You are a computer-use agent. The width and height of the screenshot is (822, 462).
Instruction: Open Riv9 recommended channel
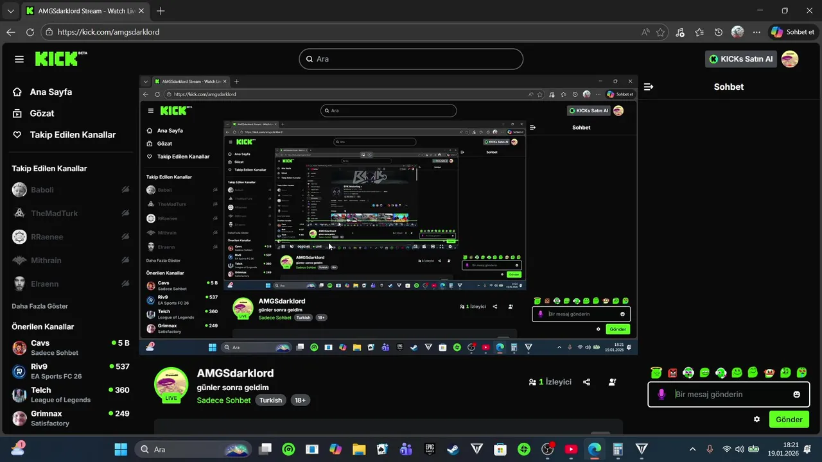pos(71,372)
